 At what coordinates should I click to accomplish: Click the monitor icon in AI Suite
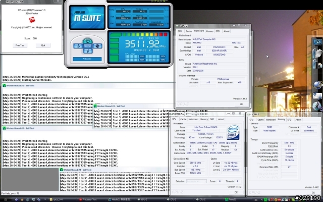[87, 41]
